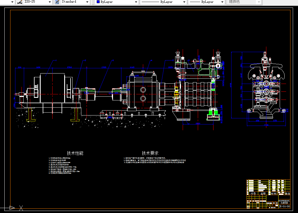Select the 材料 title block cell
The height and width of the screenshot is (213, 298).
274,194
